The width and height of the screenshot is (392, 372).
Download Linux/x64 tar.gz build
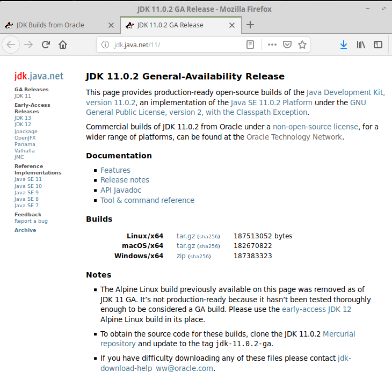186,236
